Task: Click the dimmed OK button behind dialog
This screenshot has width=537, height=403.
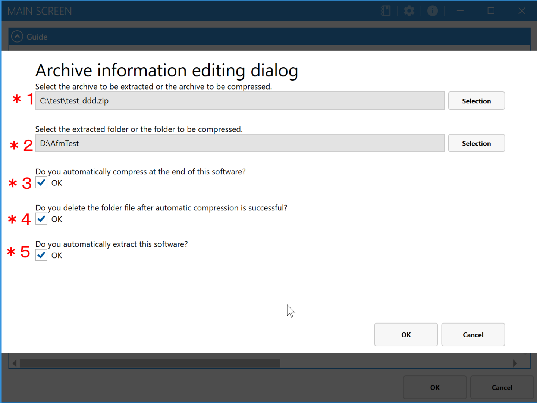Action: coord(434,387)
